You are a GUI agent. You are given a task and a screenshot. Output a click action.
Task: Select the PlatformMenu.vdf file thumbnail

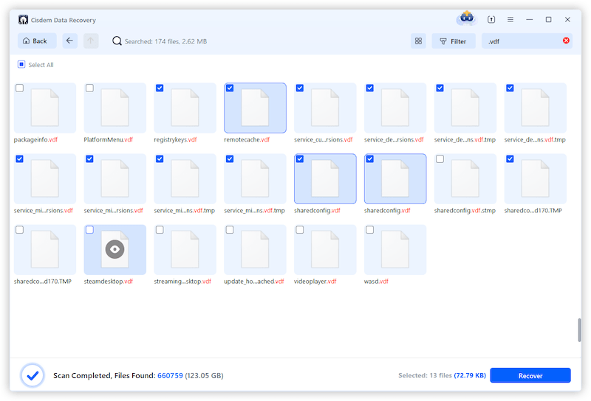point(115,108)
